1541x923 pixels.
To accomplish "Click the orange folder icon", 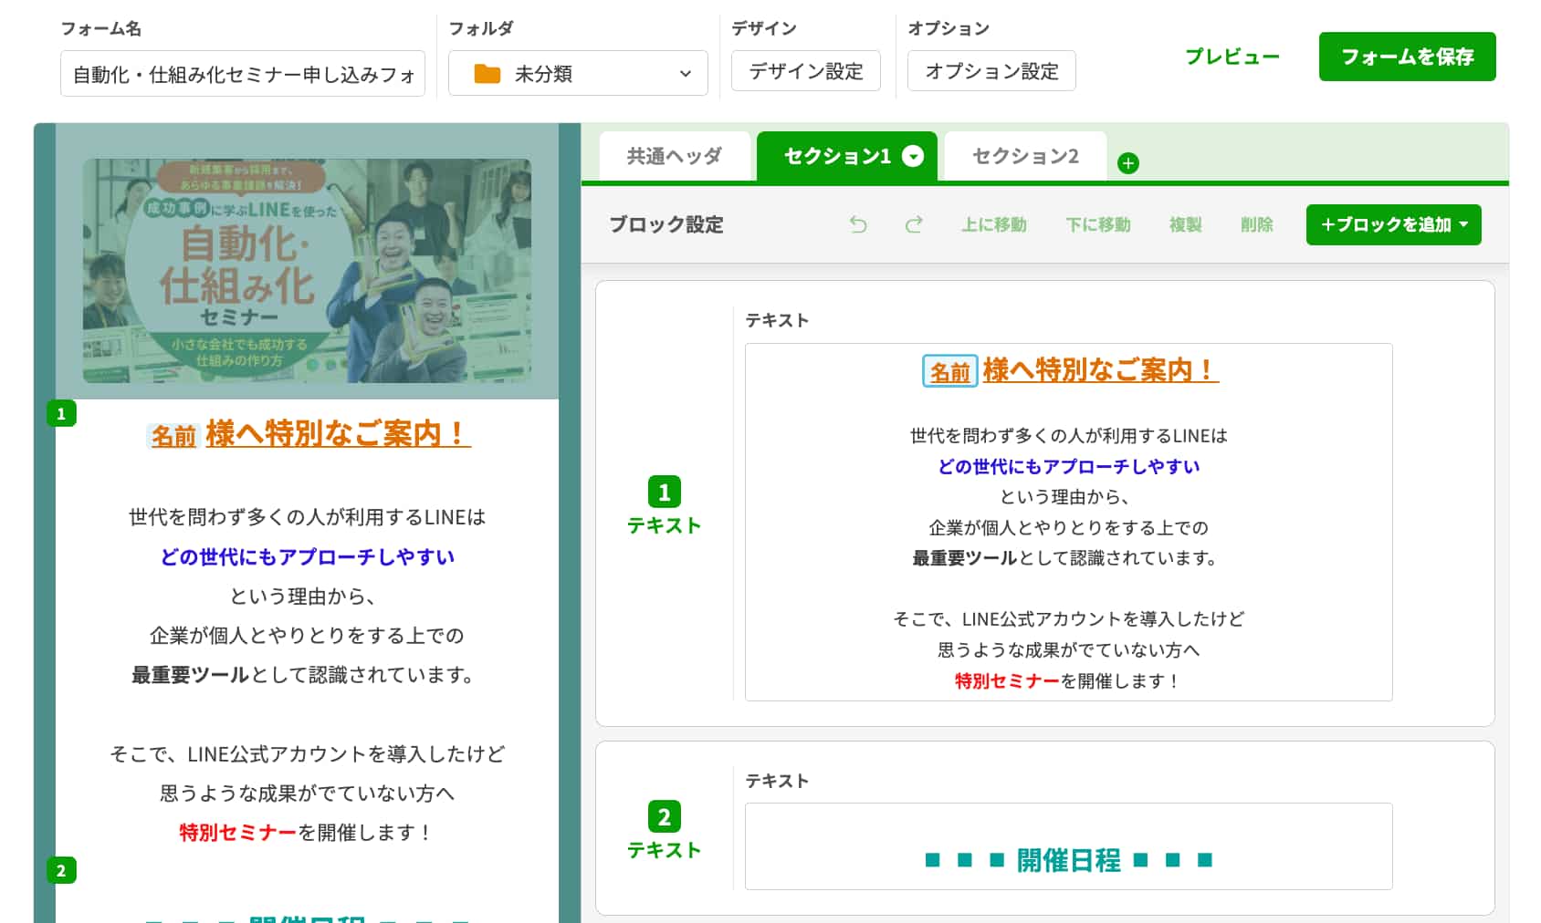I will (487, 74).
